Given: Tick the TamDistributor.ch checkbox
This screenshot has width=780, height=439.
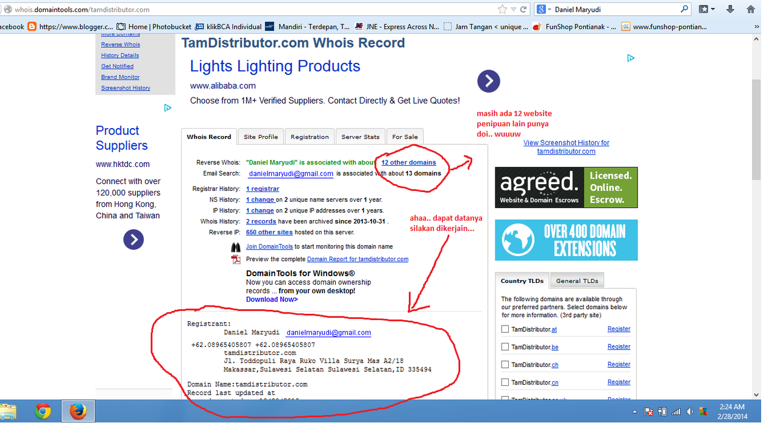Looking at the screenshot, I should point(505,365).
